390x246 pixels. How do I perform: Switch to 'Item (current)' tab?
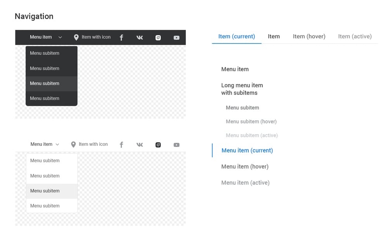coord(237,36)
